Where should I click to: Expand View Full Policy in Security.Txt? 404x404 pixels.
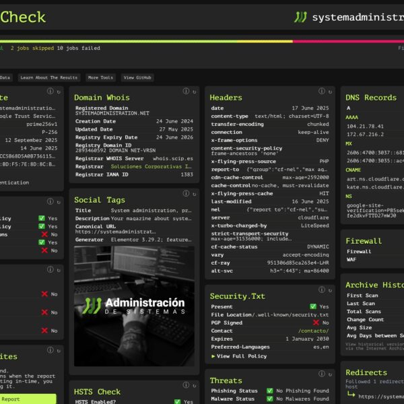239,356
